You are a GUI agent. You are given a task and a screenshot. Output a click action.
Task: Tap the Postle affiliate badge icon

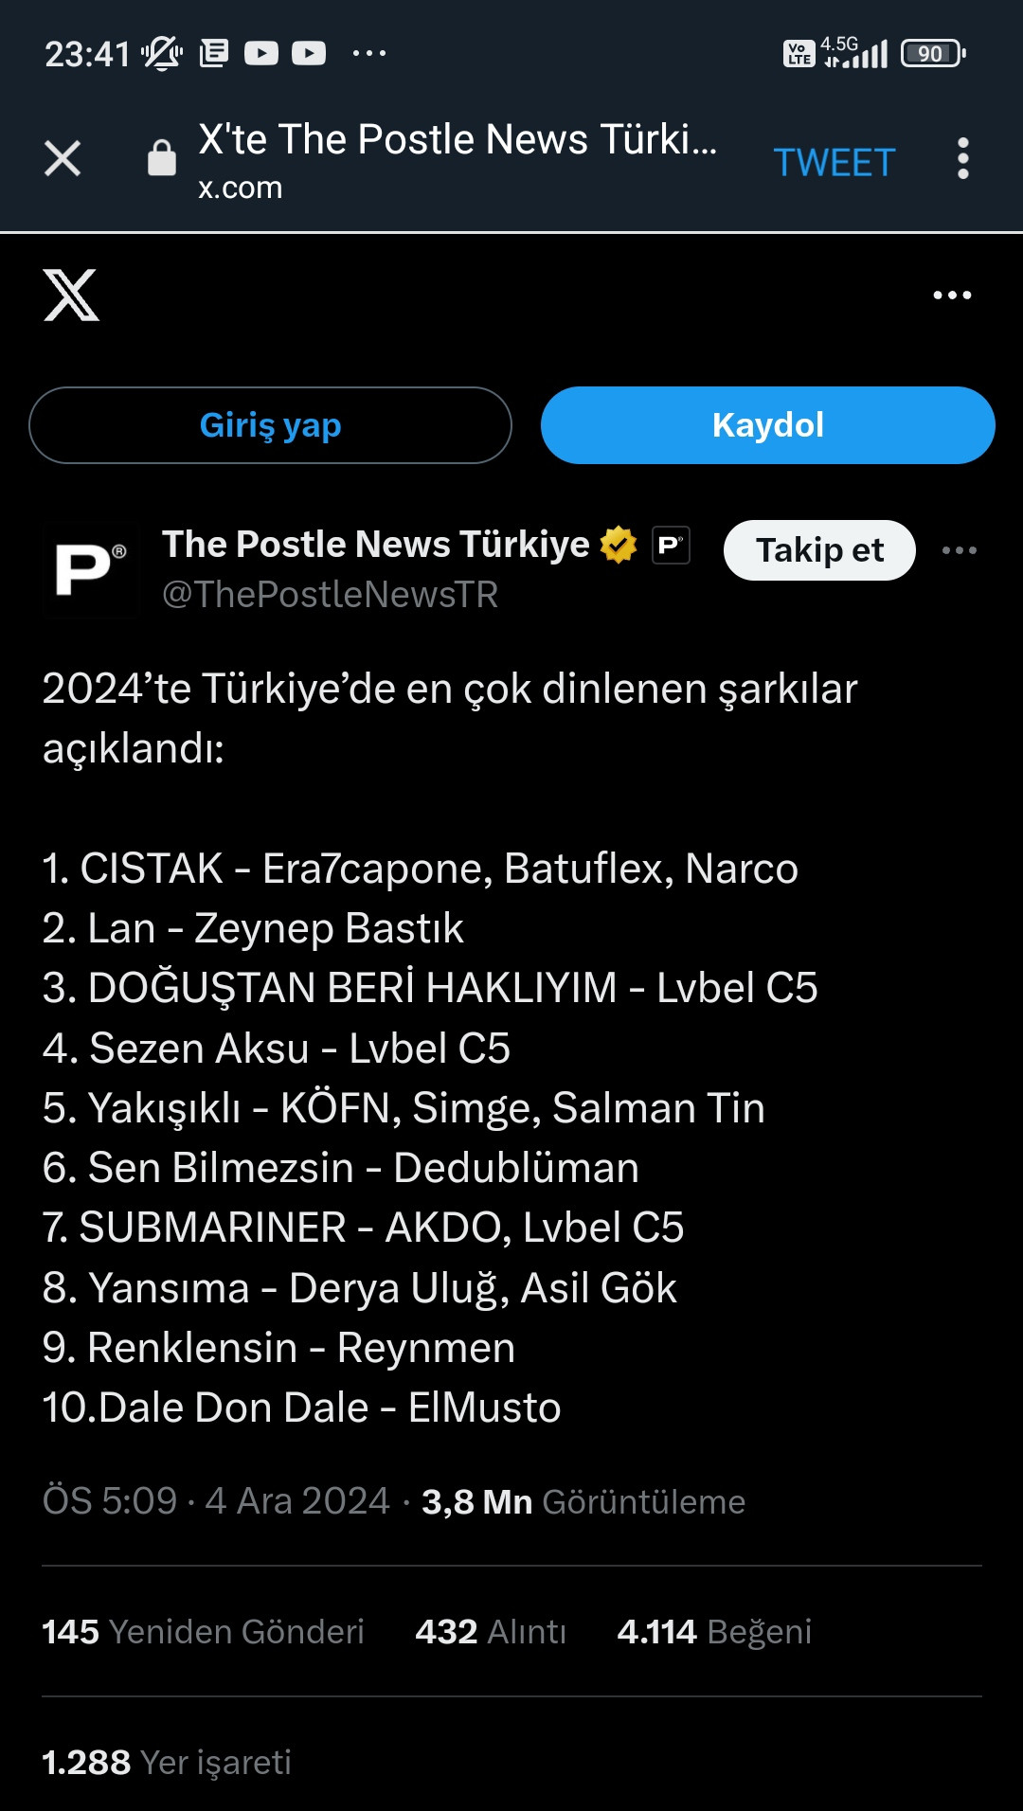pos(671,545)
